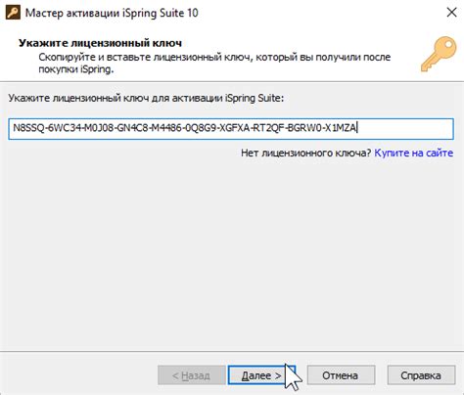Click the large golden key icon

439,54
